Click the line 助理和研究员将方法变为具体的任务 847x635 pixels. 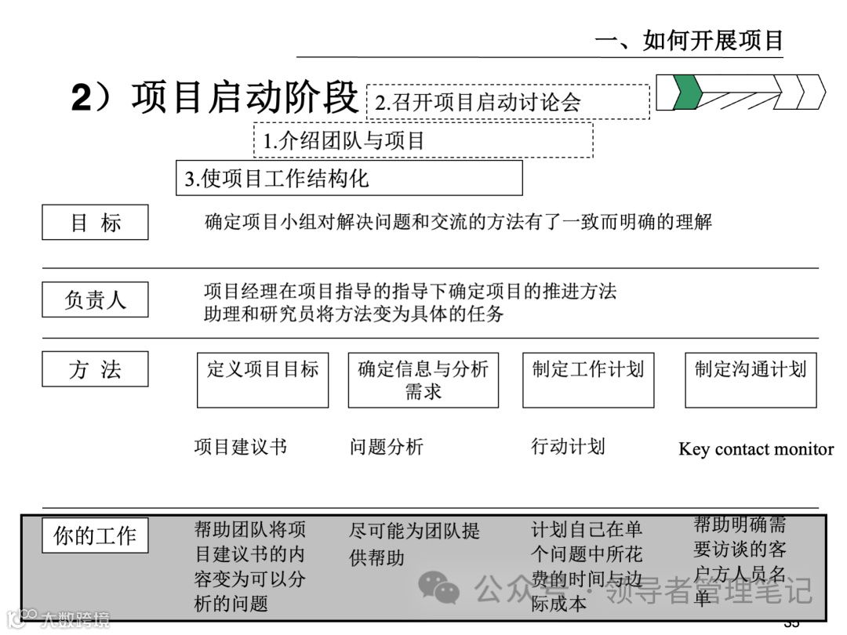(354, 313)
